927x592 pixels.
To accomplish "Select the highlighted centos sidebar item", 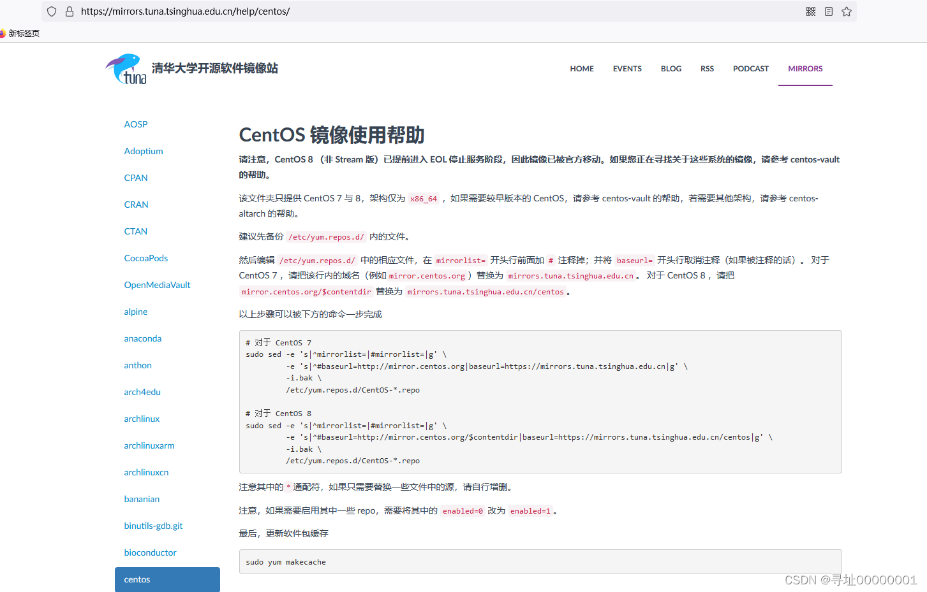I will [x=167, y=579].
